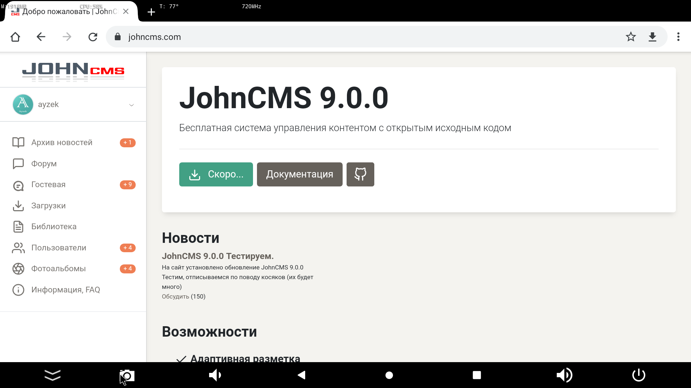Open Гостевая in the sidebar

(48, 185)
